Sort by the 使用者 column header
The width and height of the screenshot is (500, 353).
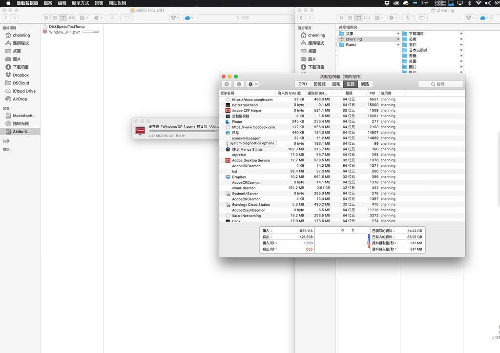(x=392, y=93)
